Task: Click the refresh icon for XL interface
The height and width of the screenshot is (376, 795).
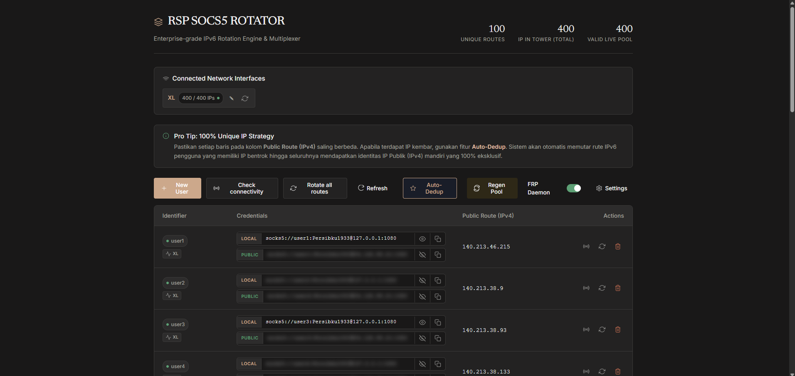Action: 245,98
